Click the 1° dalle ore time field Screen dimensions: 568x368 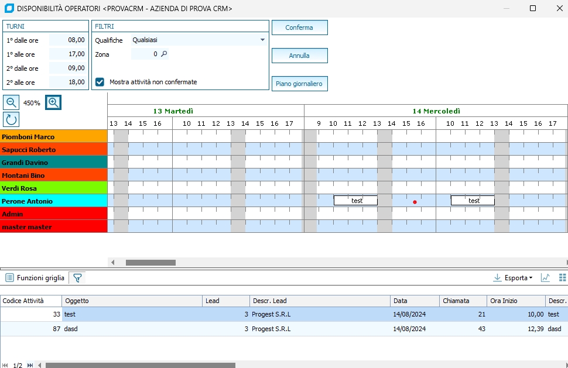(x=68, y=40)
